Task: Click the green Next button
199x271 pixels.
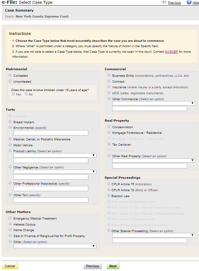Action: [113, 266]
